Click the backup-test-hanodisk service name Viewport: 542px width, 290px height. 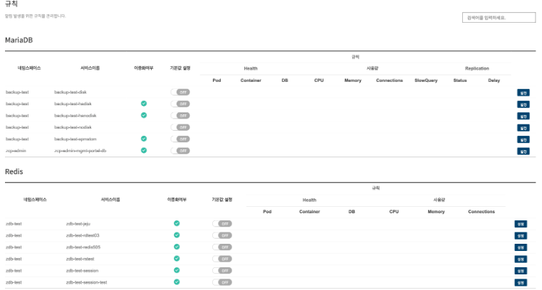point(75,116)
